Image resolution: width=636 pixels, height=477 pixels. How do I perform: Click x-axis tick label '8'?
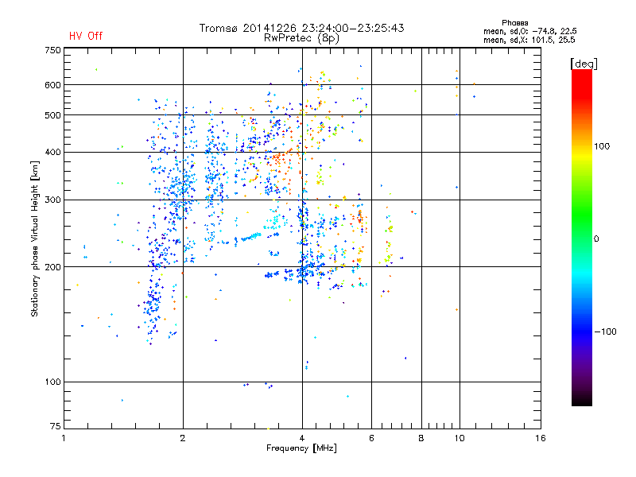point(421,438)
